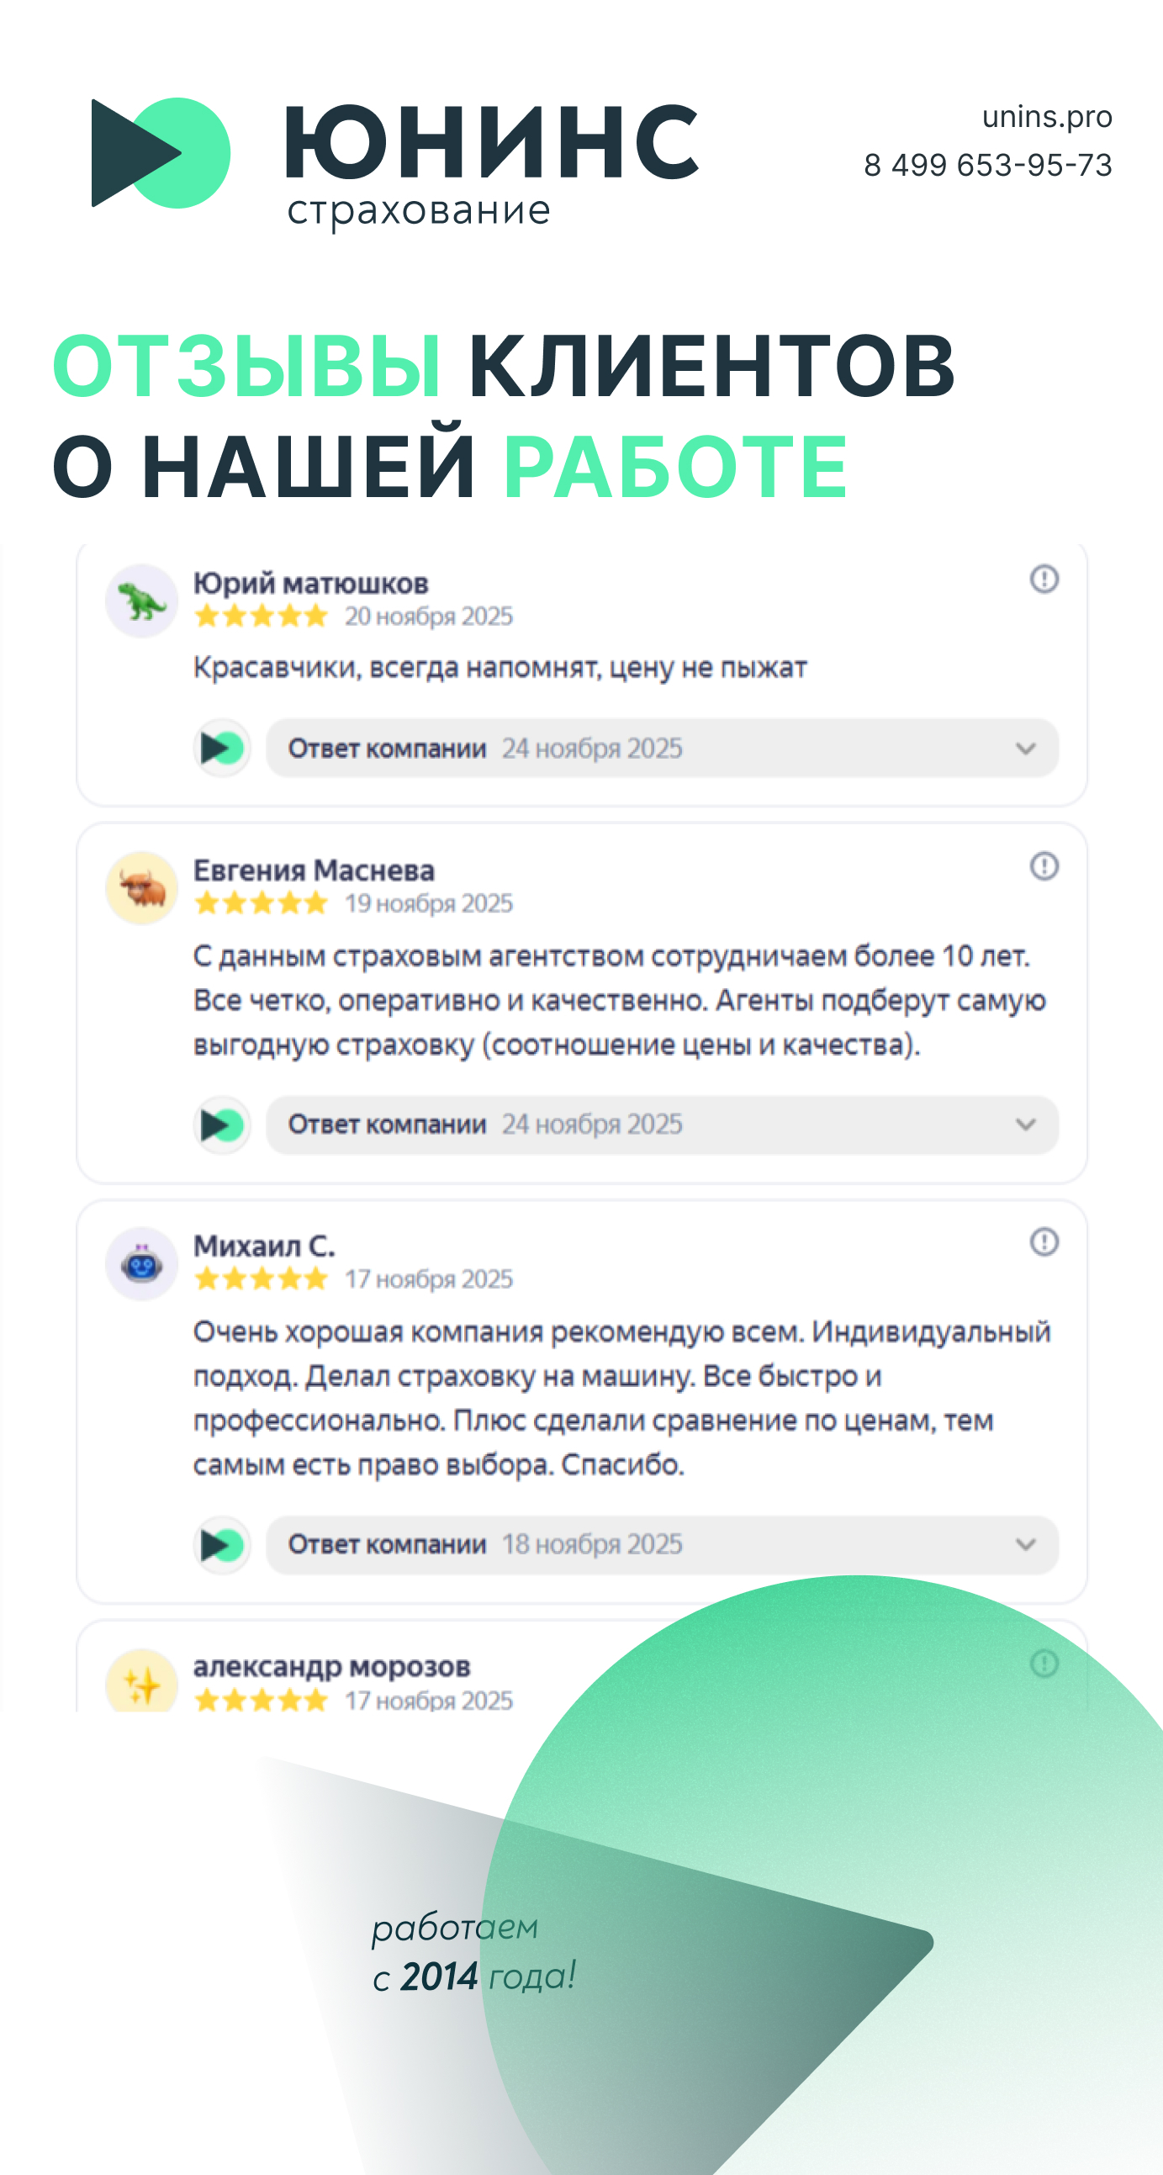
Task: Click Юрий Матюшков's reviewer name
Action: coord(310,584)
